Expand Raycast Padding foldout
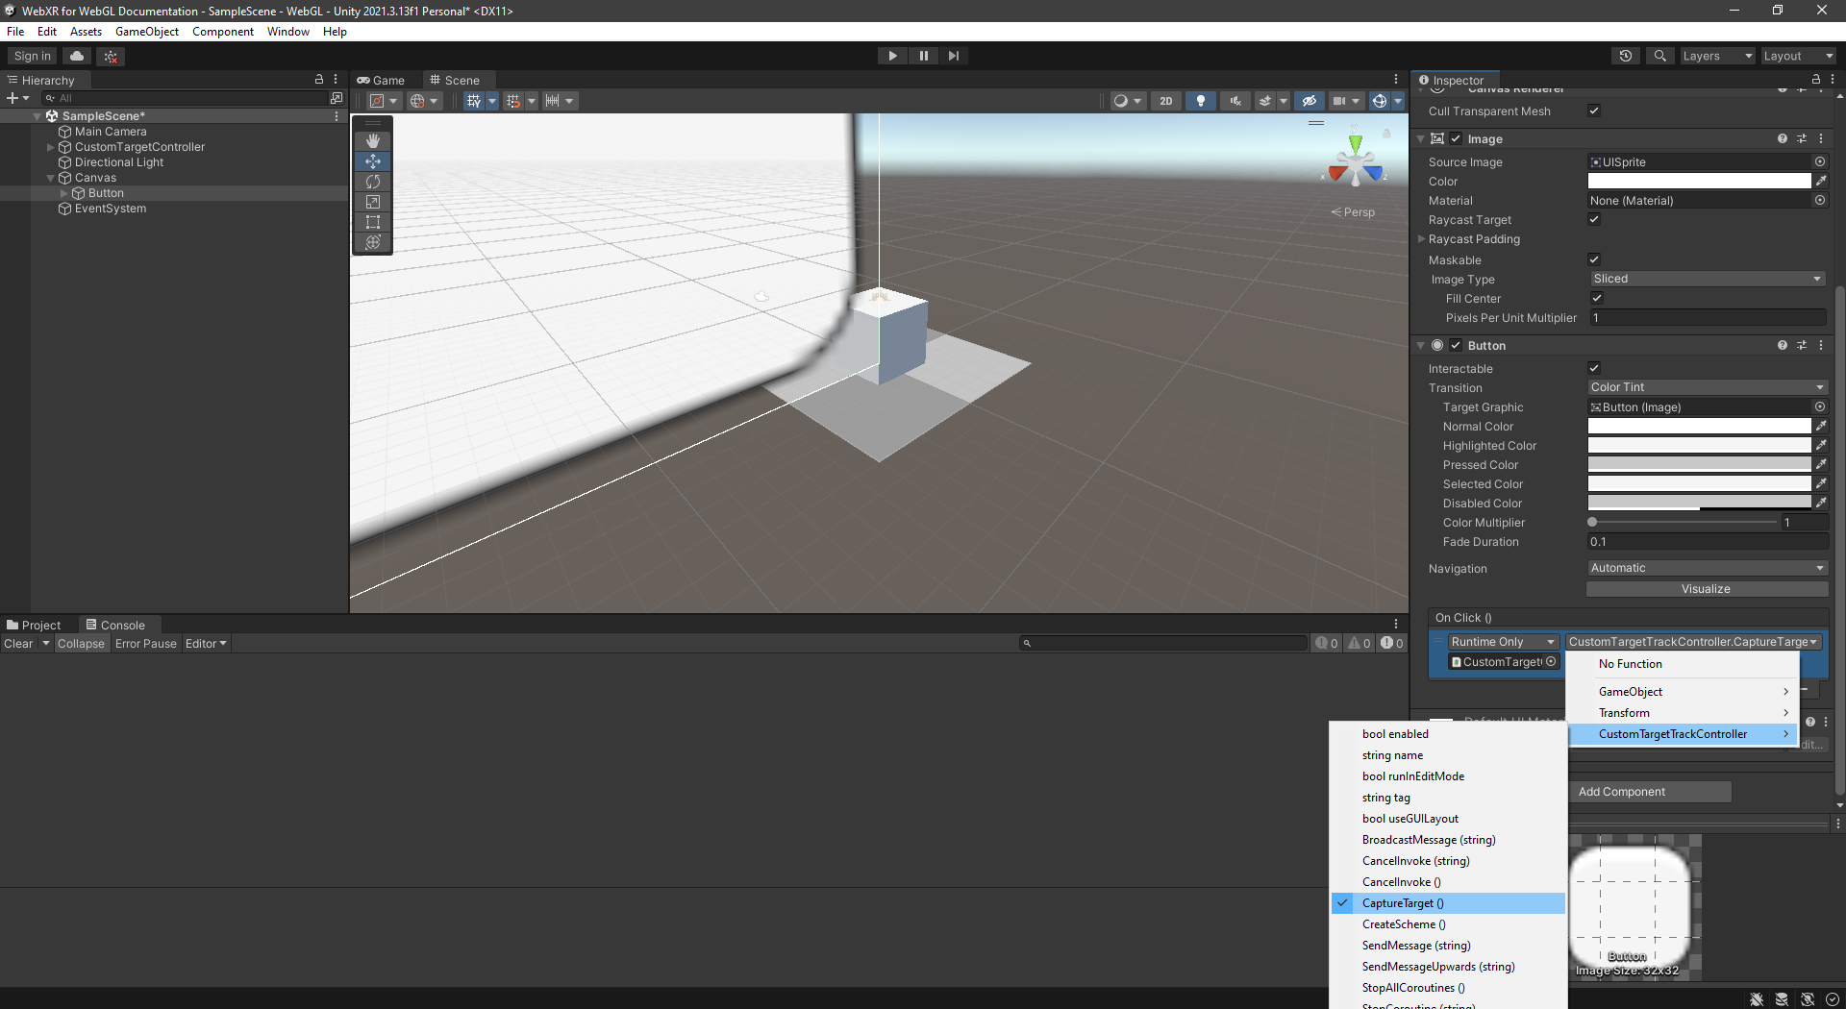This screenshot has height=1009, width=1846. click(1422, 239)
